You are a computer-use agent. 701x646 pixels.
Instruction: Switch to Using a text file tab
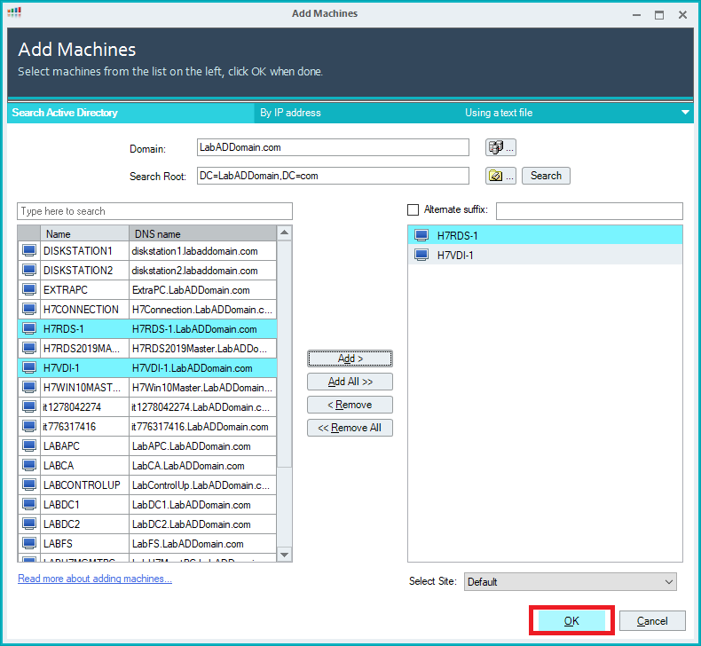click(x=499, y=113)
